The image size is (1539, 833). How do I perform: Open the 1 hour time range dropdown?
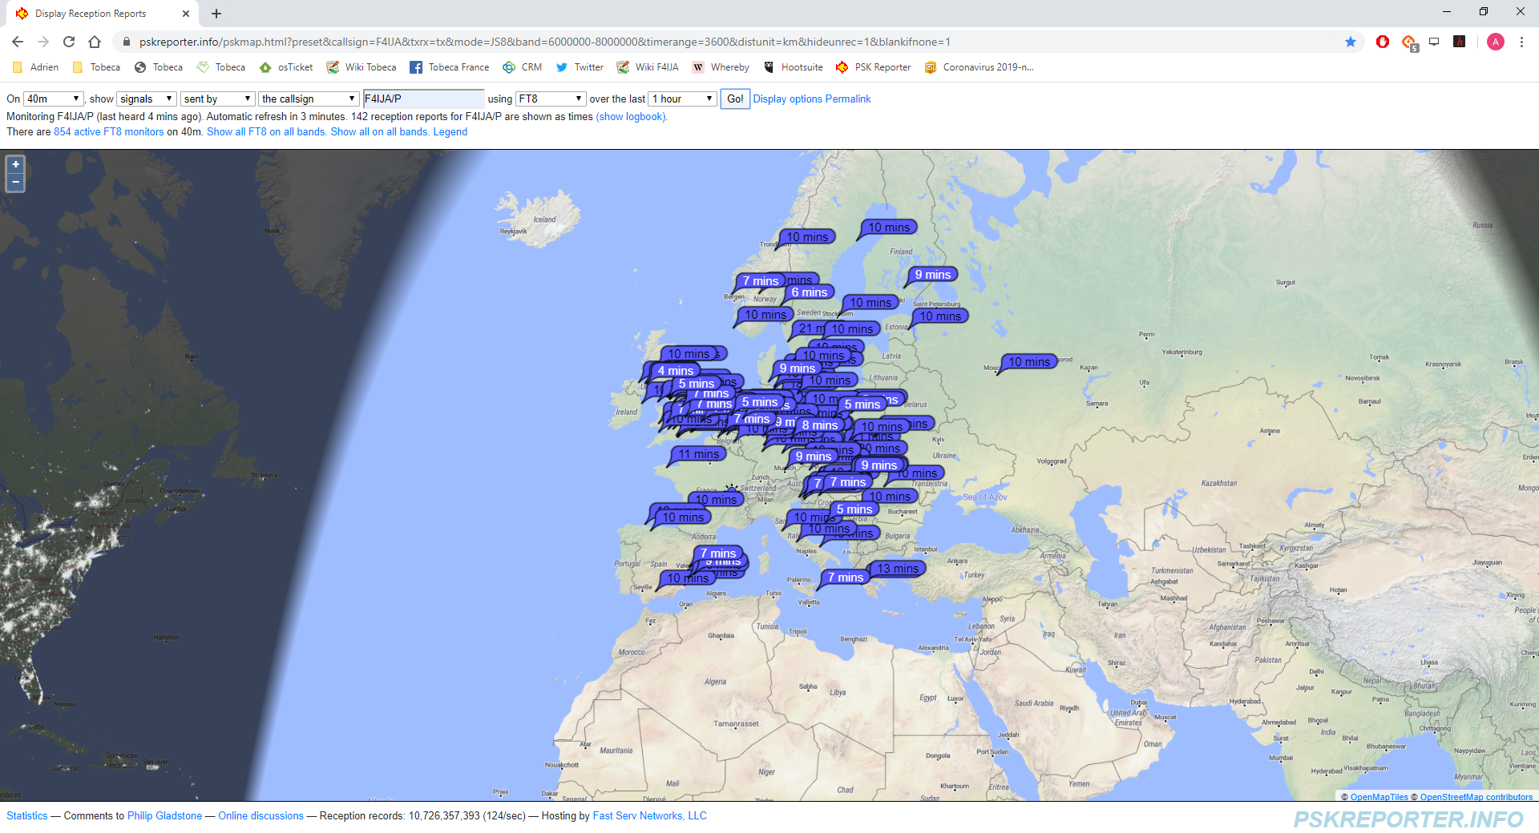pos(682,99)
